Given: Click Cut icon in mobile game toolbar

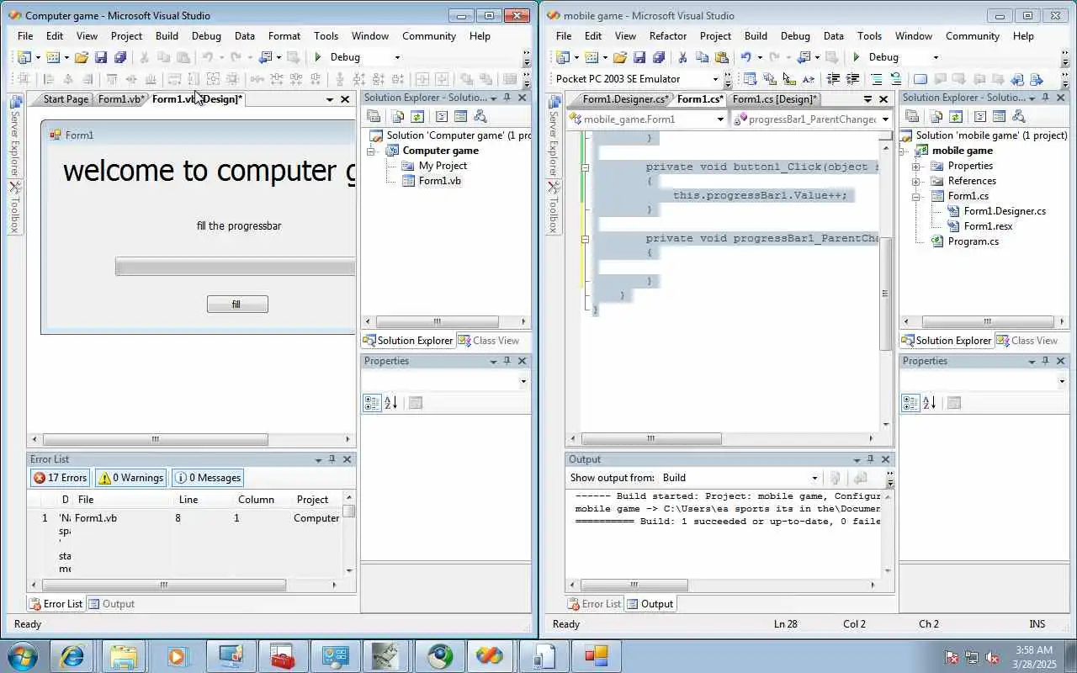Looking at the screenshot, I should (x=682, y=57).
